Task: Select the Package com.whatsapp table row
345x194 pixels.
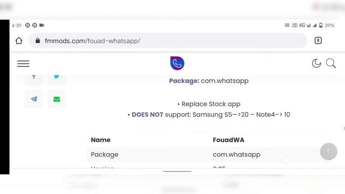Action: [204, 155]
